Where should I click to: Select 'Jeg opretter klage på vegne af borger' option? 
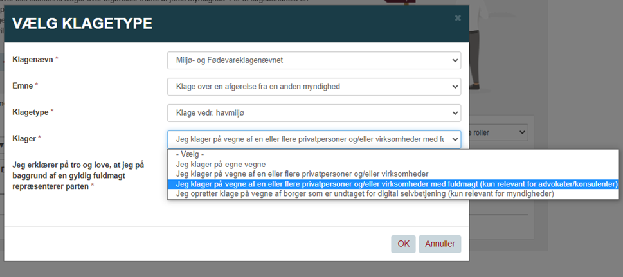[x=393, y=194]
